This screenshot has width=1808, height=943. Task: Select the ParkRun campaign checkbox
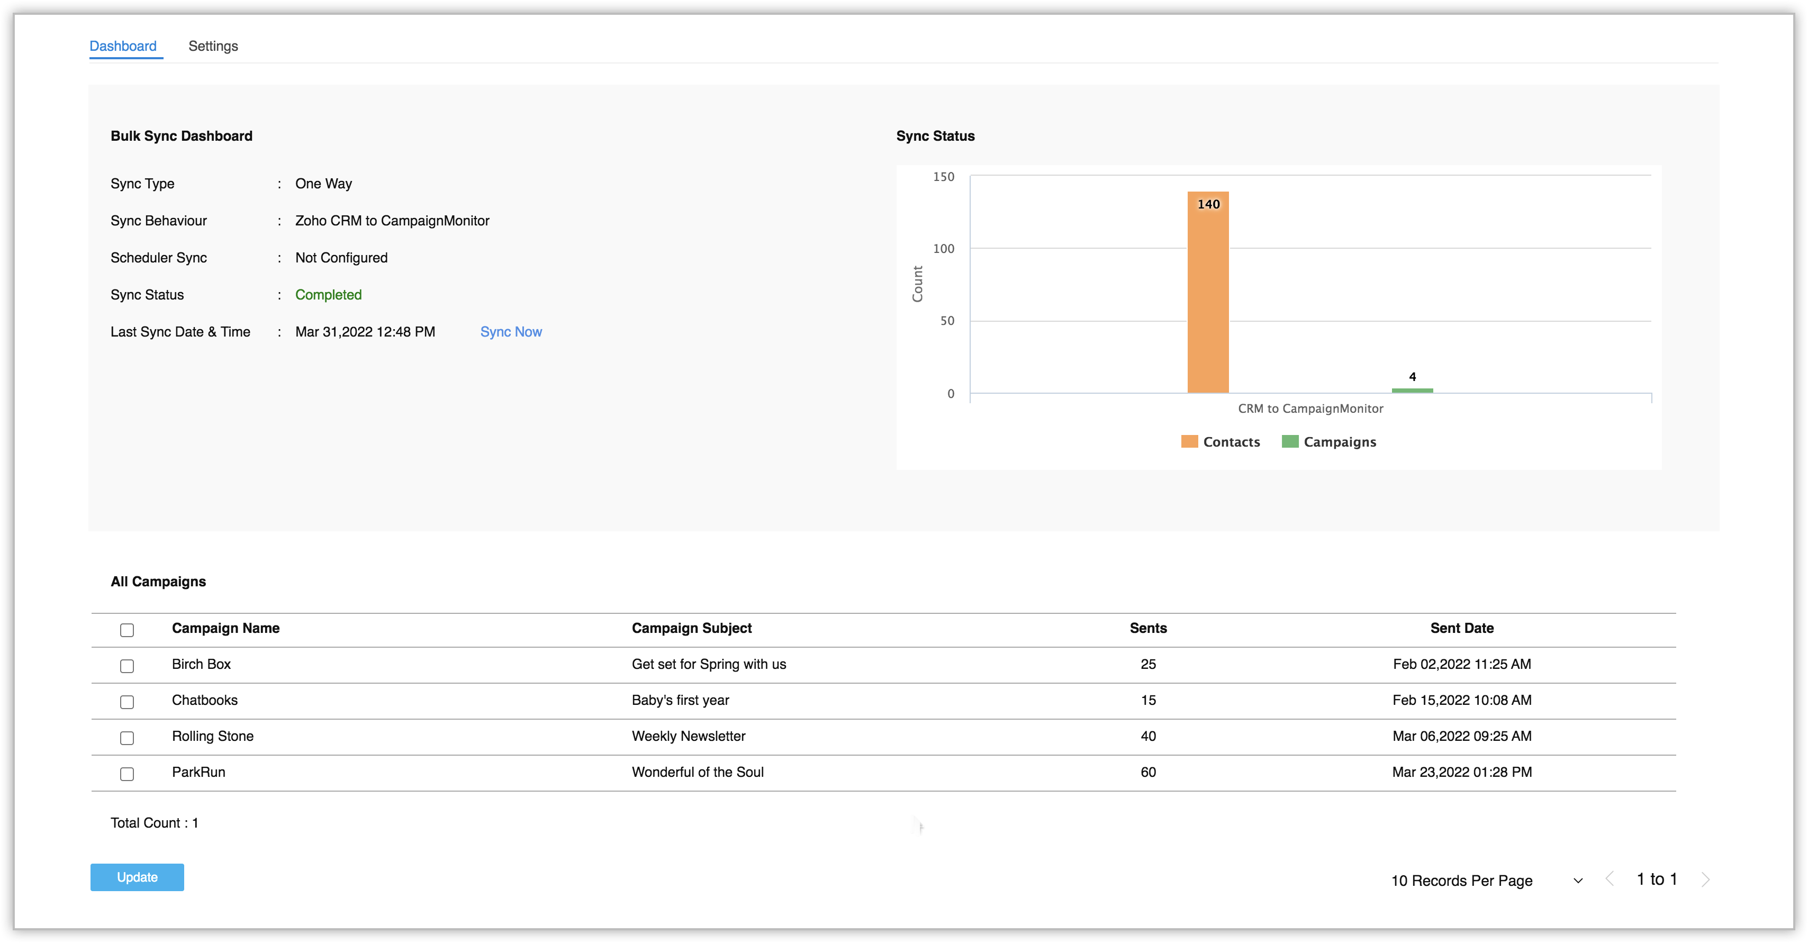tap(127, 774)
